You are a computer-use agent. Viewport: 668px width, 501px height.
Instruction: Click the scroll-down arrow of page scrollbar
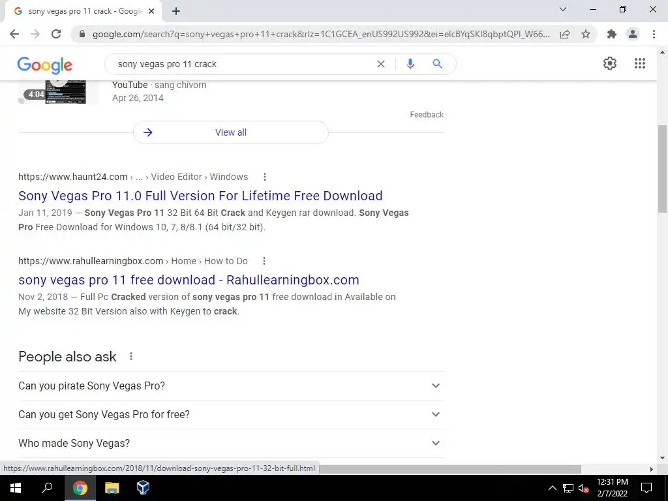pos(662,459)
